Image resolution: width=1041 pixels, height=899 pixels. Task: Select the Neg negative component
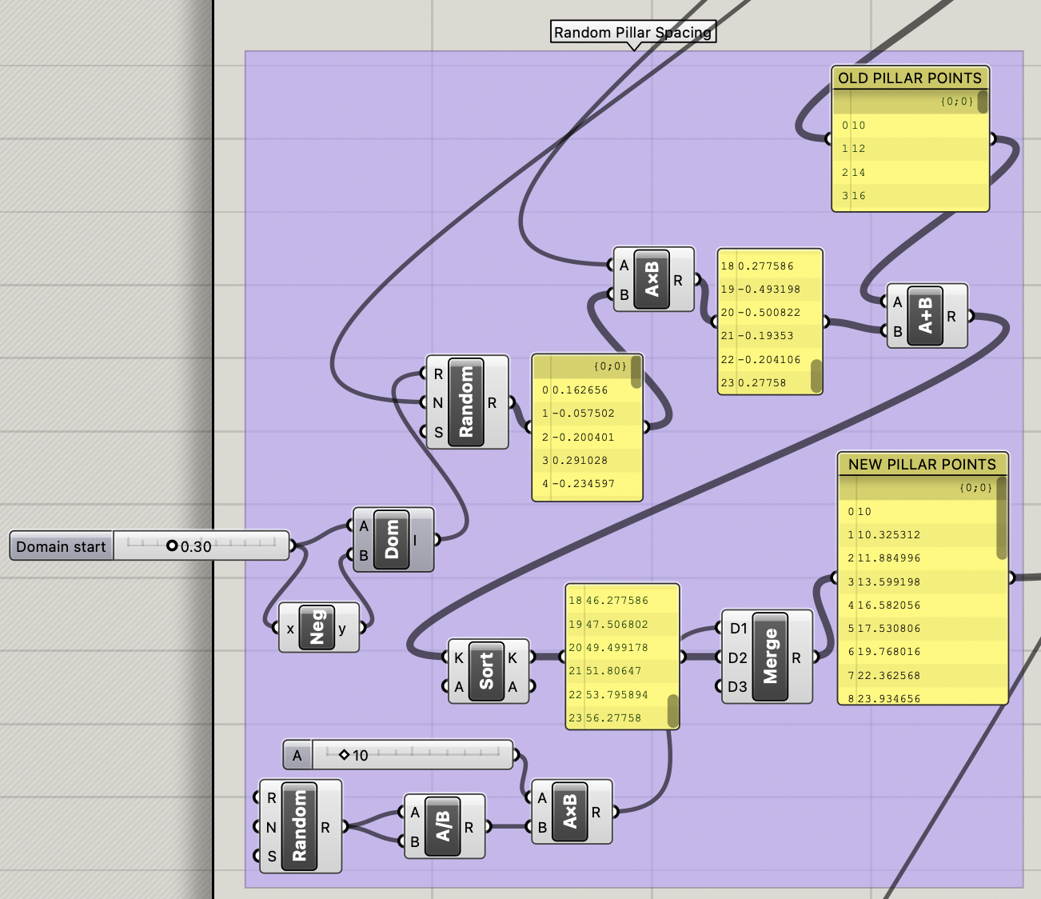[x=317, y=628]
